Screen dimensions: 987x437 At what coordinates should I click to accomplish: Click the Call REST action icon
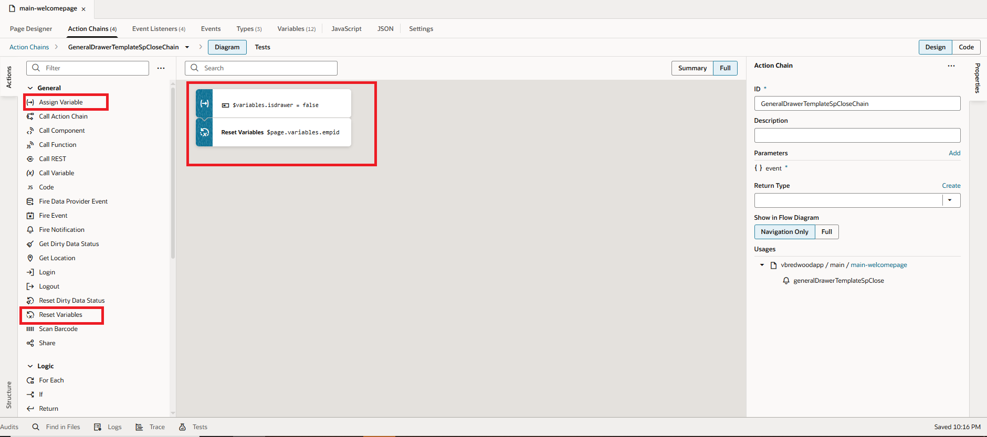(30, 159)
